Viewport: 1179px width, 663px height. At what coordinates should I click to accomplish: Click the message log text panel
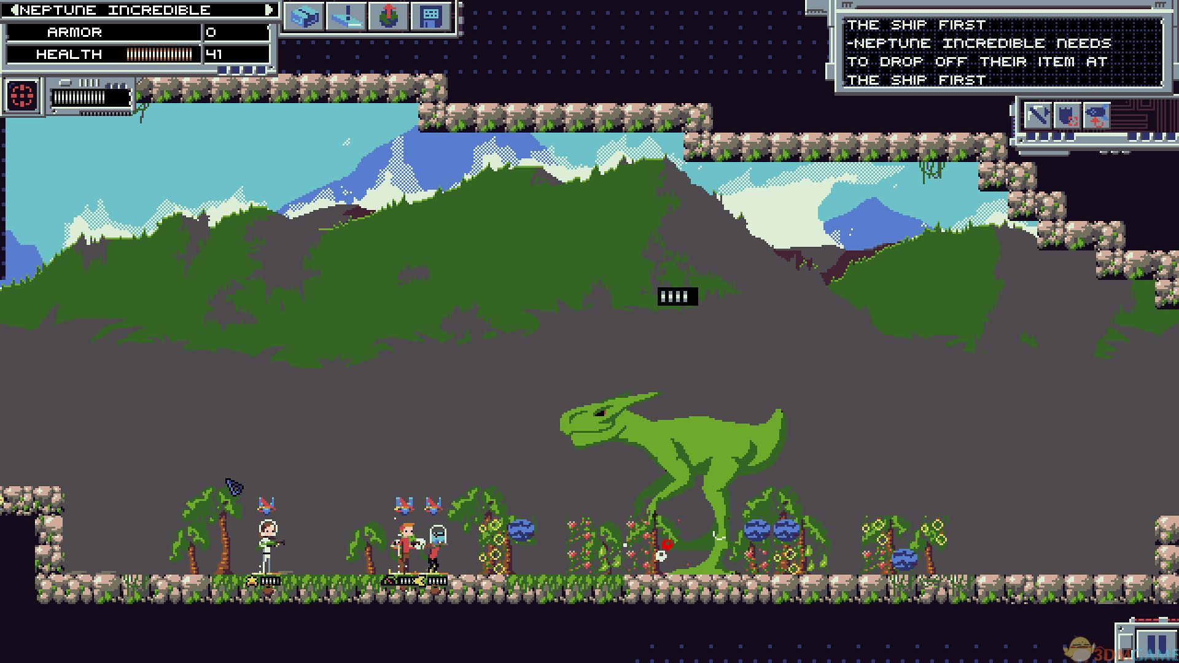[1002, 53]
